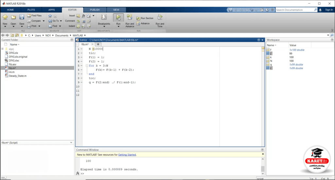Click Run Section button
The height and width of the screenshot is (180, 335).
click(145, 18)
